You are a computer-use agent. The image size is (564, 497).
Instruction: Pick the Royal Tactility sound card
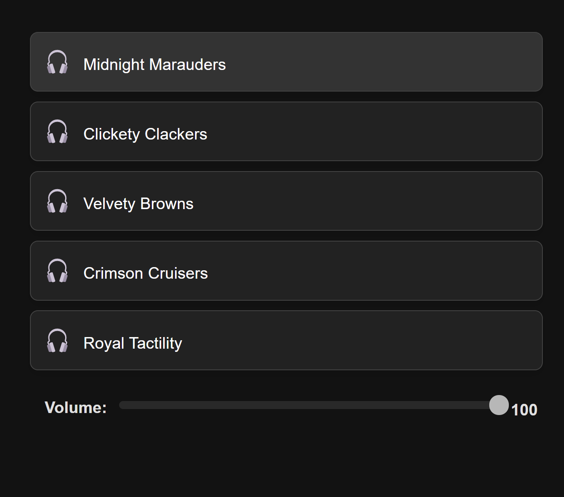click(x=360, y=340)
